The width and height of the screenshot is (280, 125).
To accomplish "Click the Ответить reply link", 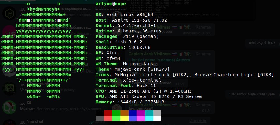I will [198, 120].
